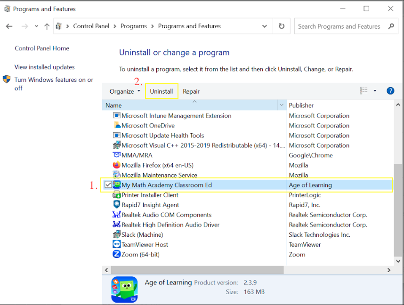Open the Organize dropdown menu

(x=125, y=91)
